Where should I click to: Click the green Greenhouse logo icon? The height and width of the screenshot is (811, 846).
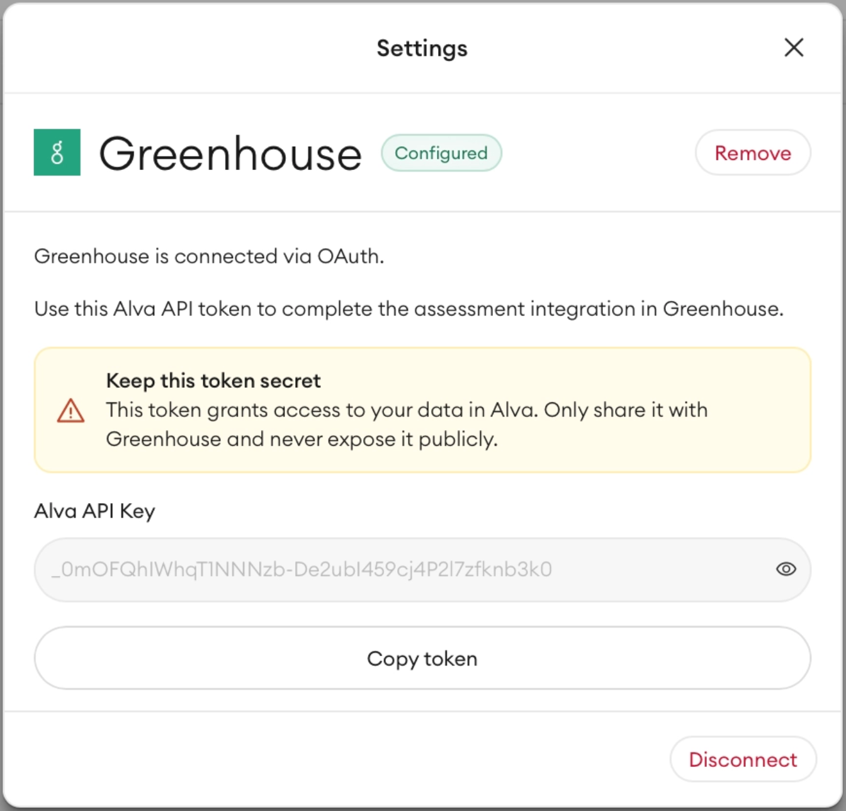click(x=57, y=152)
